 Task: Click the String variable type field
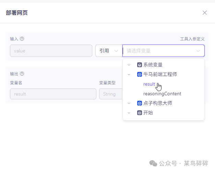(x=111, y=94)
